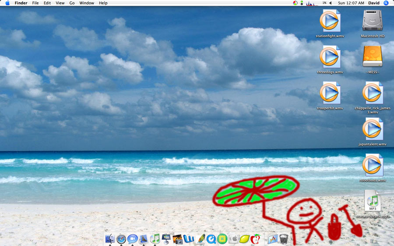Open the Applications folder in the Dock
The width and height of the screenshot is (394, 246).
[273, 239]
